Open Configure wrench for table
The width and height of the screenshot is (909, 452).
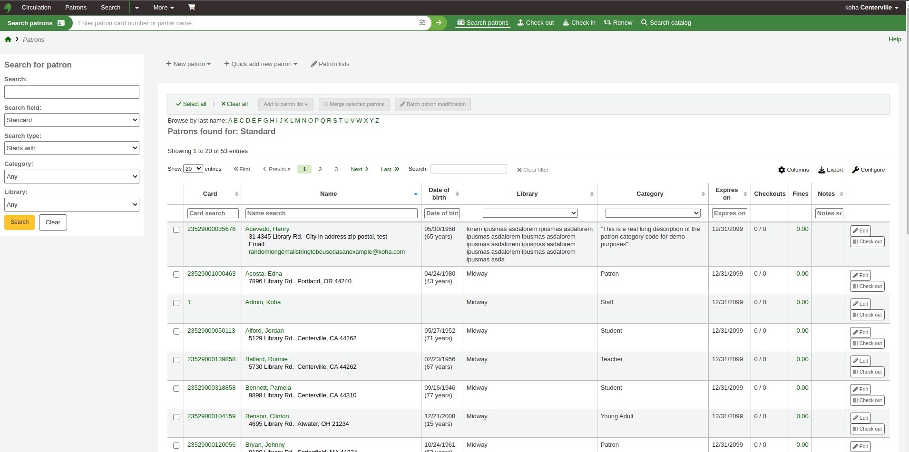click(x=868, y=170)
